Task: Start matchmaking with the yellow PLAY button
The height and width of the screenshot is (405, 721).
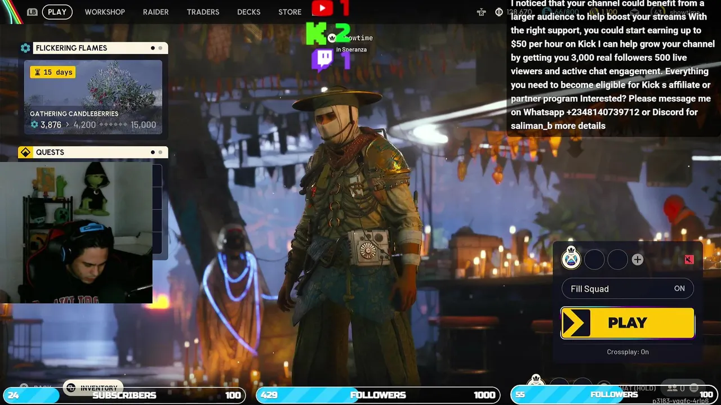Action: pos(627,323)
